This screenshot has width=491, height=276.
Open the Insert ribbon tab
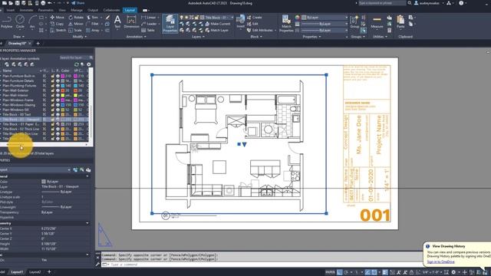(x=11, y=10)
